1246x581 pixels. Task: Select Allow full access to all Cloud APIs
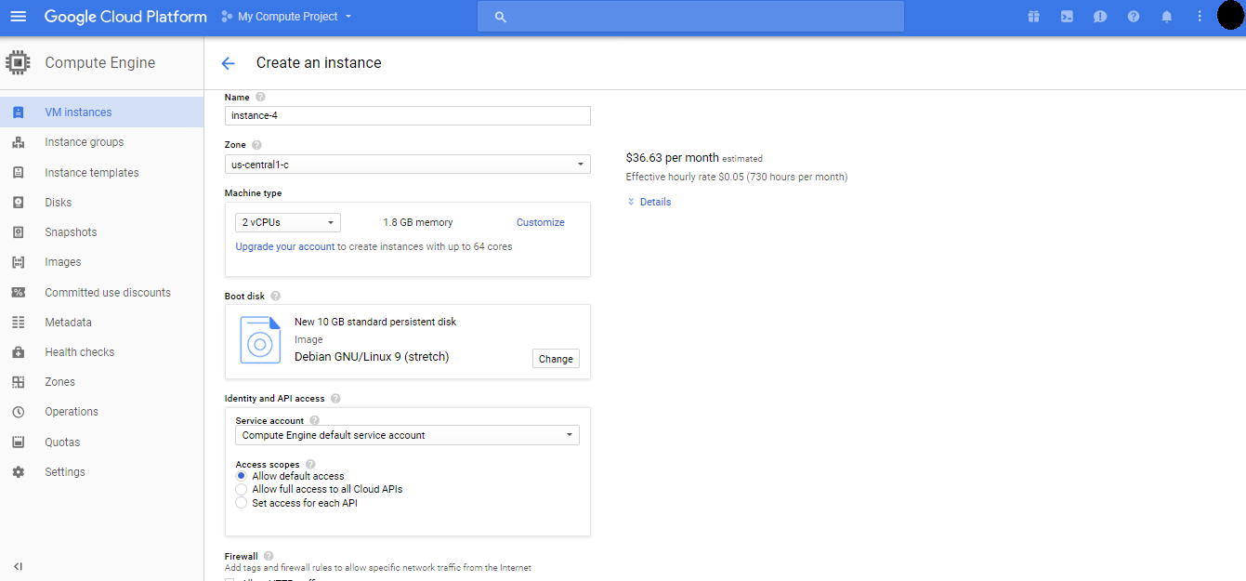242,489
